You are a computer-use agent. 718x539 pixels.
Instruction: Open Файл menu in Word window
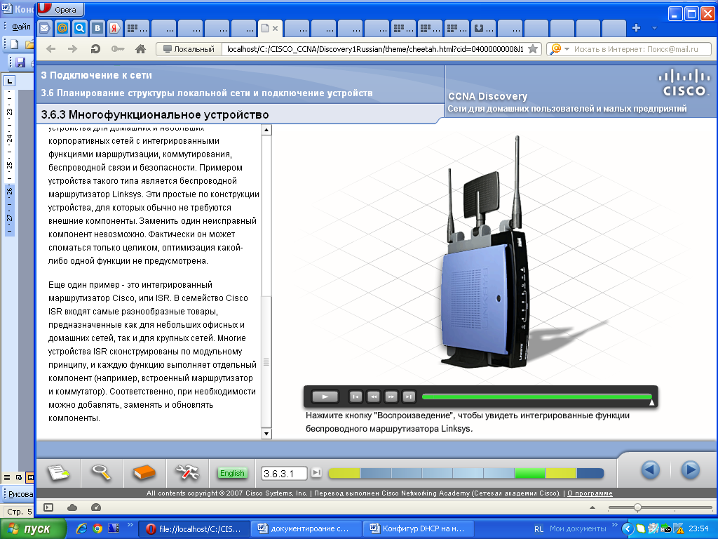(x=21, y=27)
